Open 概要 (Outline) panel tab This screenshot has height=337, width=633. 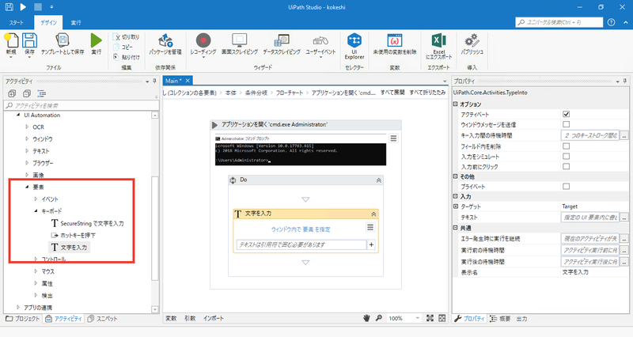coord(500,319)
